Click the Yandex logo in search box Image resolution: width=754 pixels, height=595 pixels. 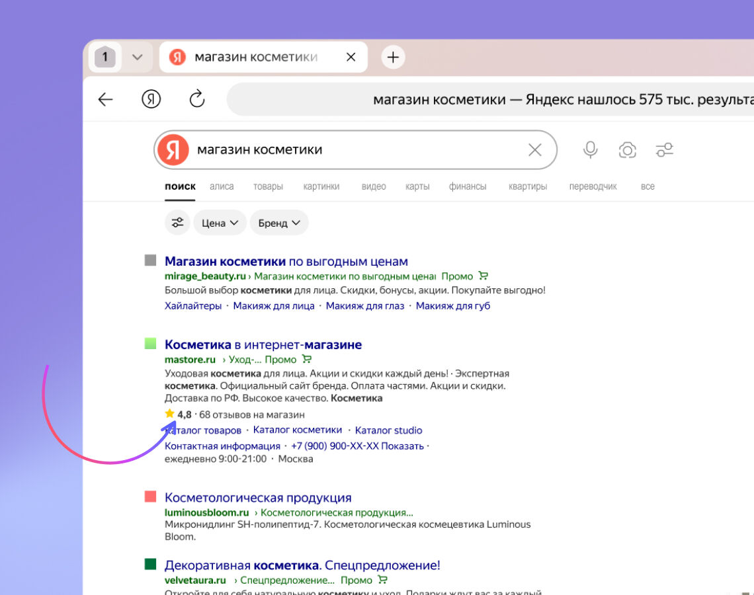173,150
